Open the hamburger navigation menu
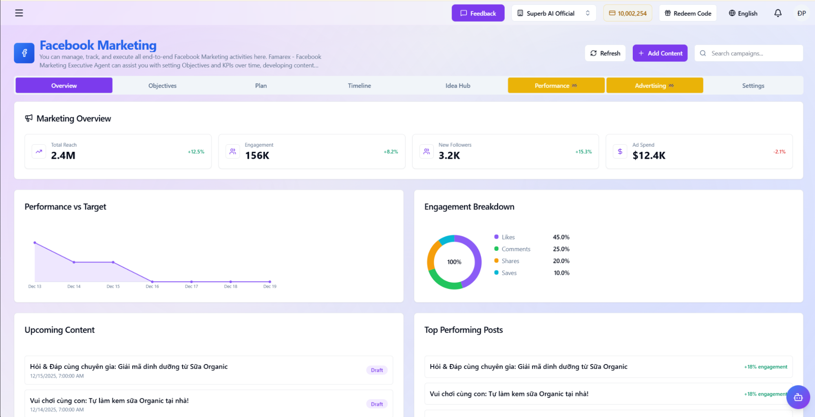Screen dimensions: 815x417 (19, 13)
